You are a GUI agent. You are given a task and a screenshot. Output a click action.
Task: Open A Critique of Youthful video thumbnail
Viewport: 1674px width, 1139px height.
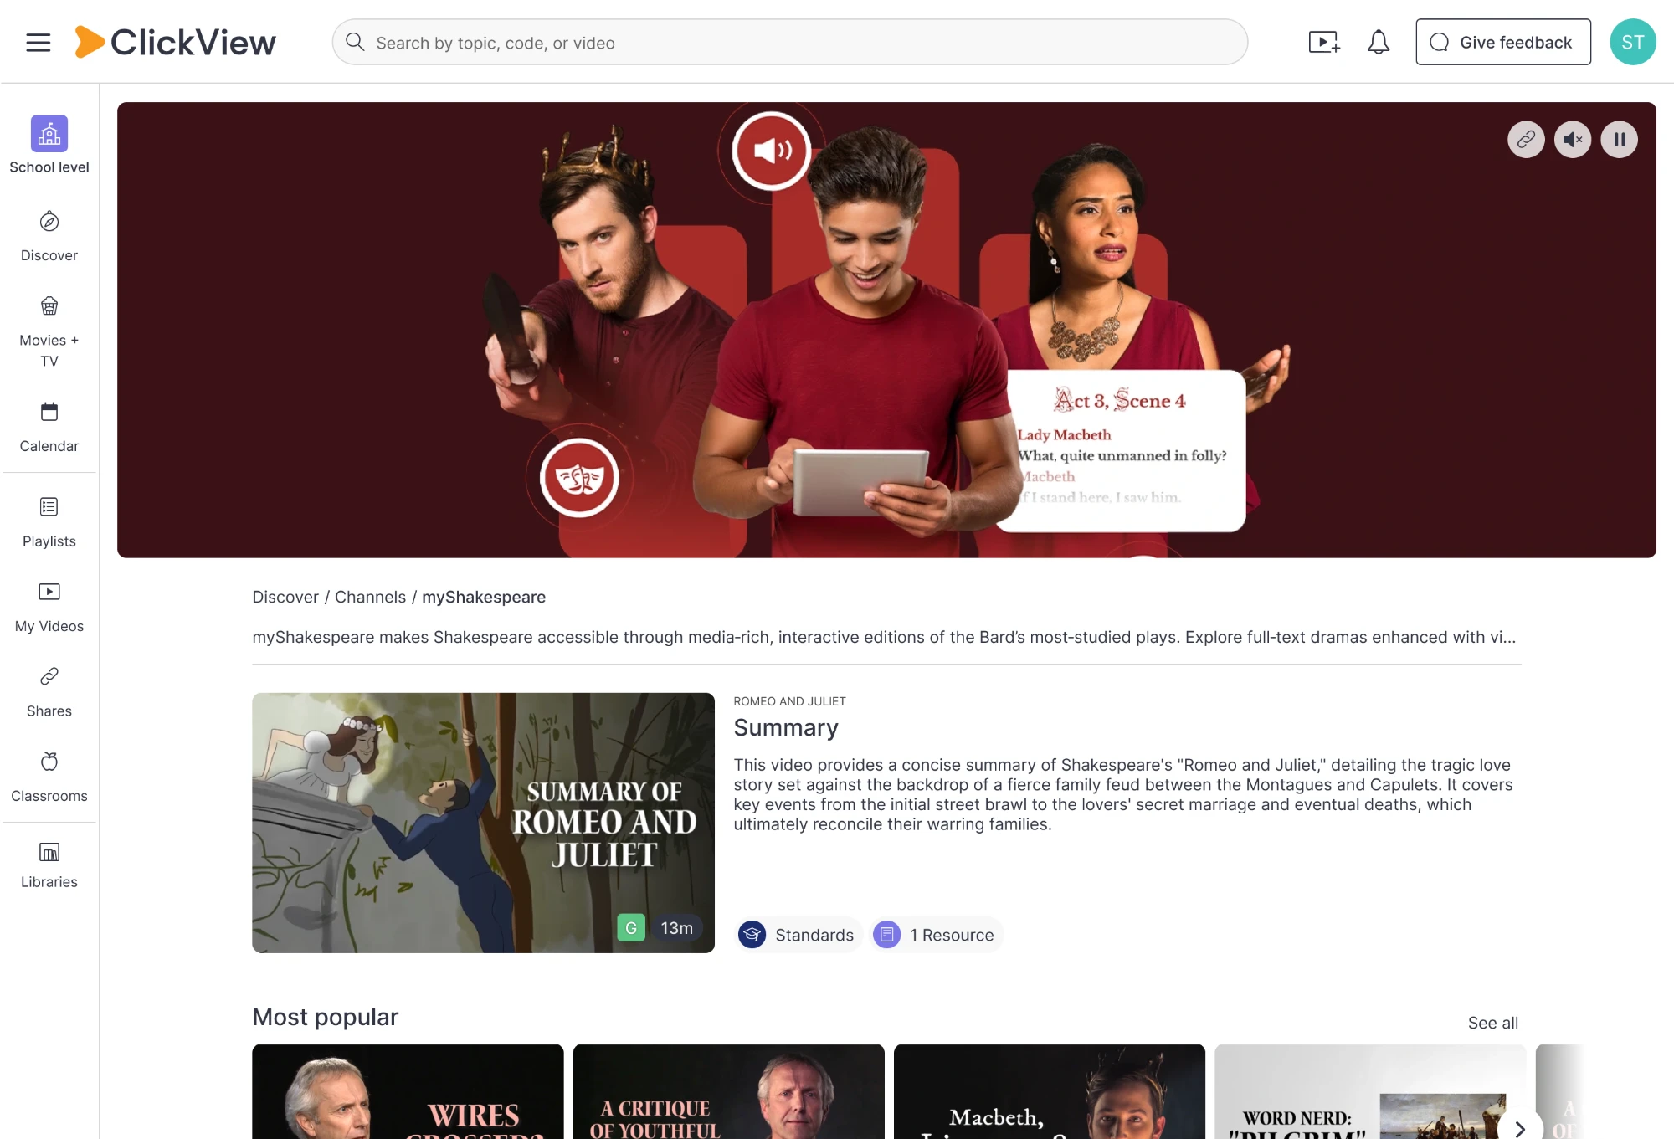point(728,1091)
